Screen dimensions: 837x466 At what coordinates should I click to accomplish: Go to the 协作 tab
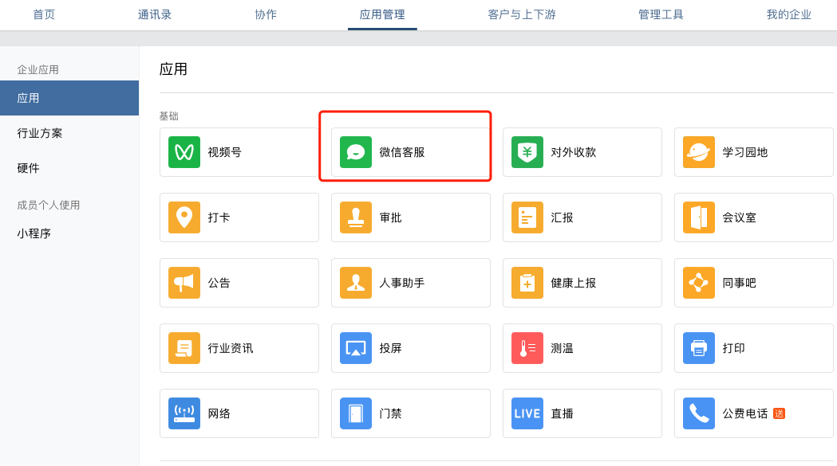(266, 14)
